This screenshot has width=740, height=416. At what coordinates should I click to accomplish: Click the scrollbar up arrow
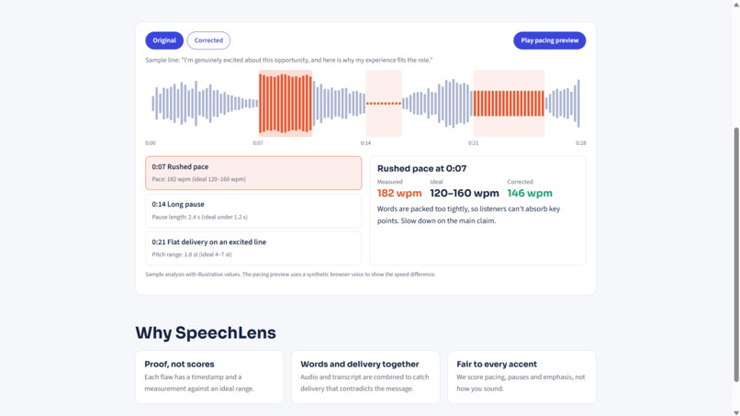(x=735, y=4)
